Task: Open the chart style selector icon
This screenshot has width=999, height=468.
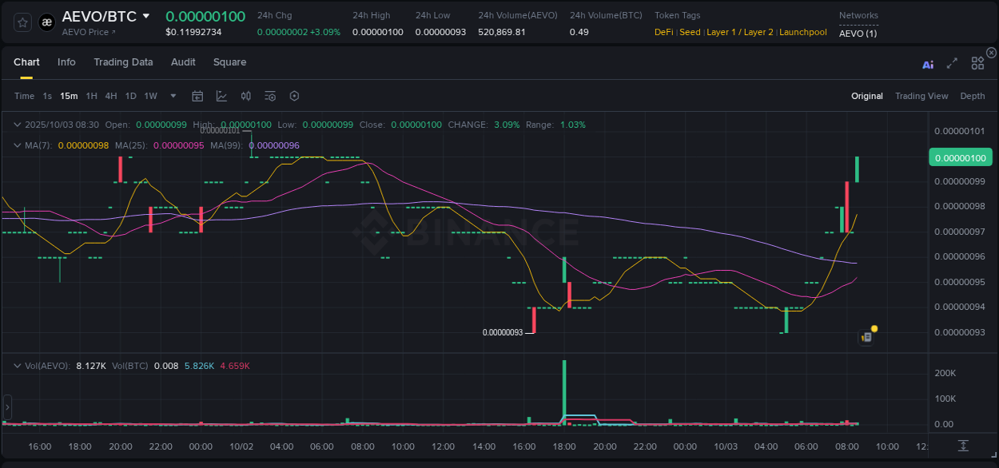Action: (221, 96)
